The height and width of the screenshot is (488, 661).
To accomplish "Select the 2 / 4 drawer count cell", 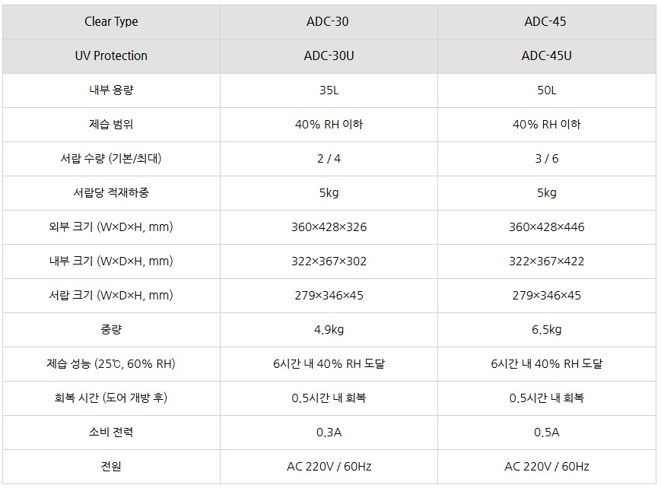I will (329, 159).
